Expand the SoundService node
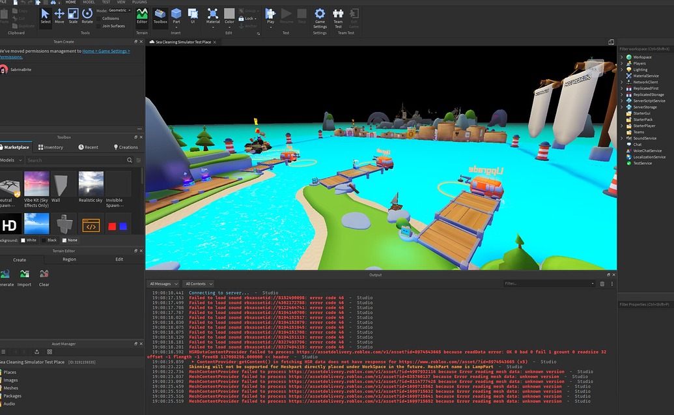This screenshot has height=415, width=674. pos(621,138)
